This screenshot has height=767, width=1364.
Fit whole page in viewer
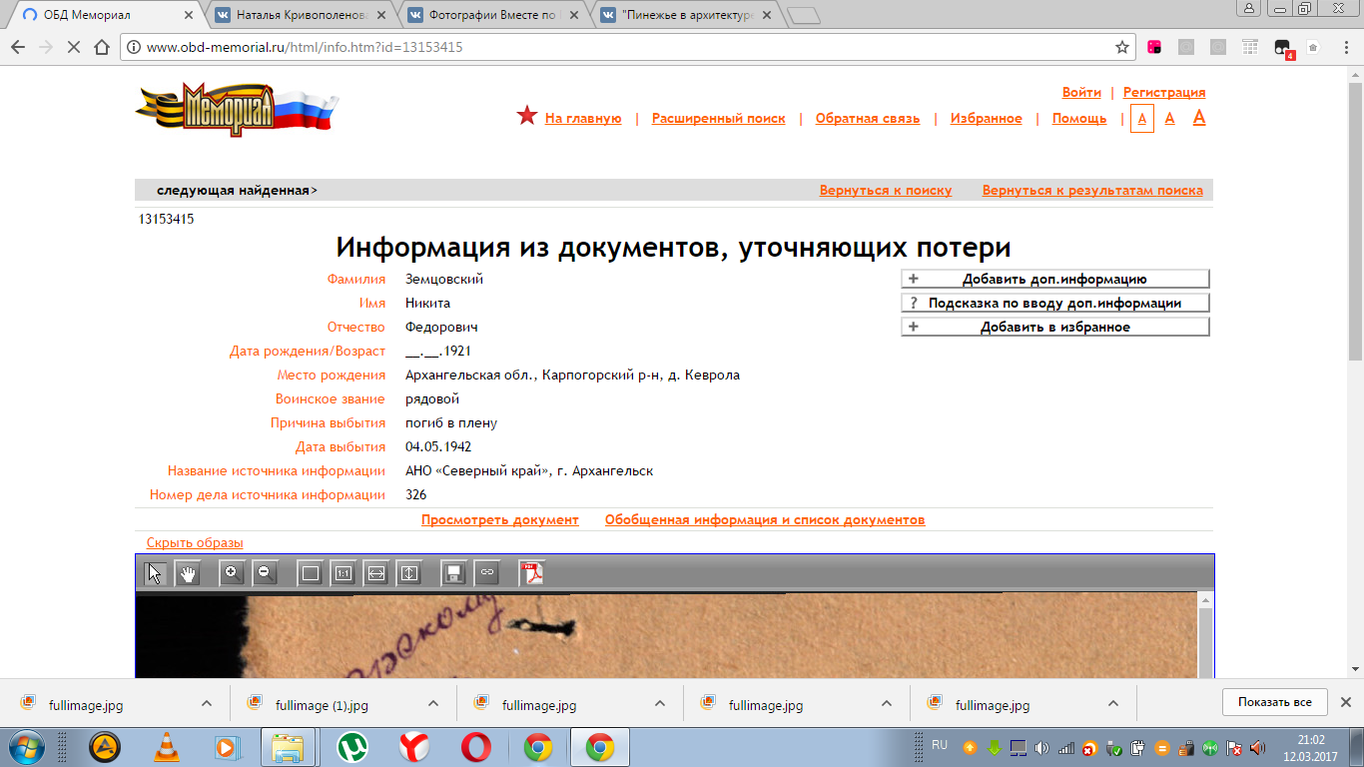tap(310, 573)
